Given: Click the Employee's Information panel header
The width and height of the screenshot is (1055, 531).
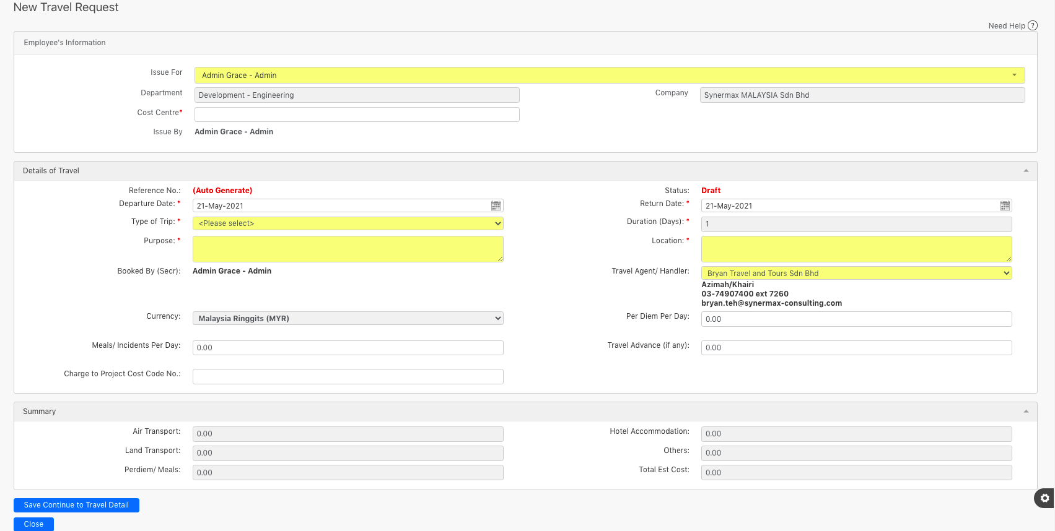Looking at the screenshot, I should (x=525, y=43).
